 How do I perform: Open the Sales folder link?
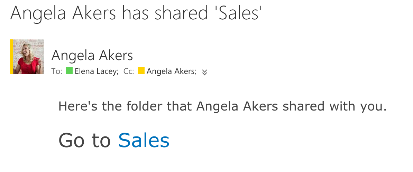[x=144, y=141]
